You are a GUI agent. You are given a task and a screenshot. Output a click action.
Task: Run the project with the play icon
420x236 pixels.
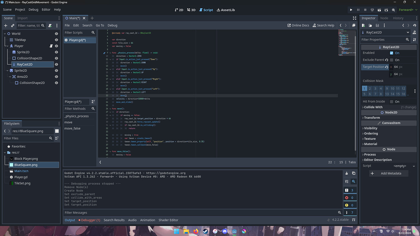[x=351, y=10]
